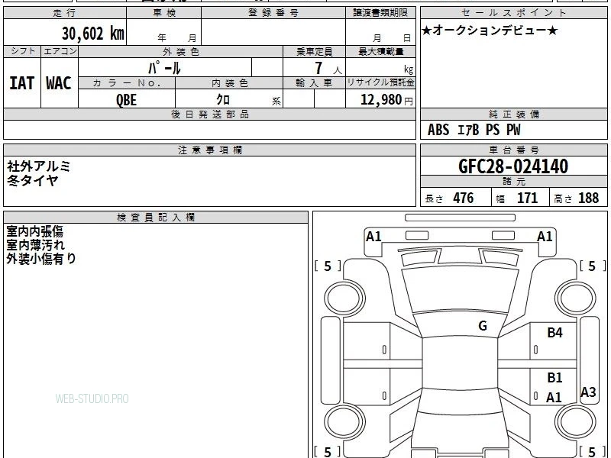Click the mileage value 30,602 km
This screenshot has width=611, height=458.
coord(92,34)
